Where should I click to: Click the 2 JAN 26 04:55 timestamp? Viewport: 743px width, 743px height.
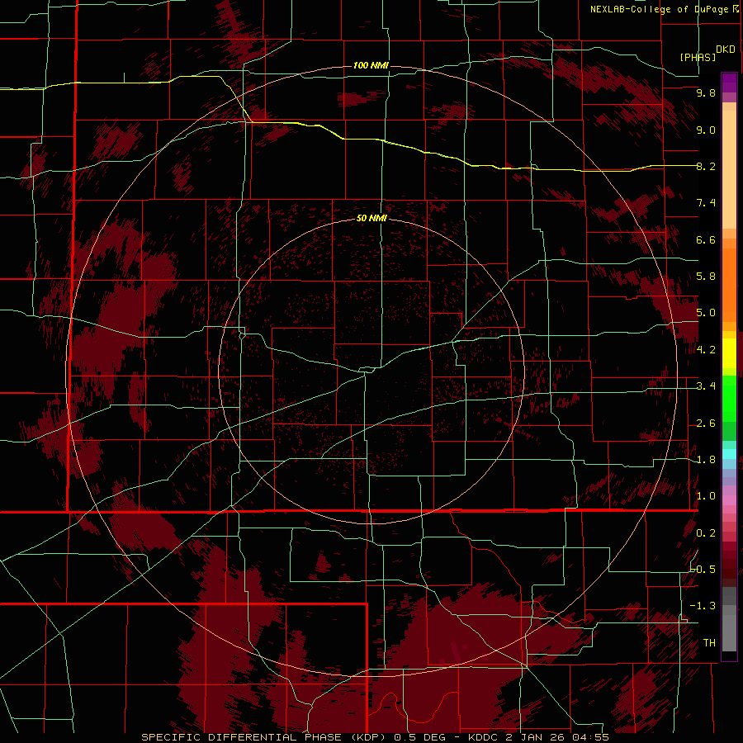[556, 737]
